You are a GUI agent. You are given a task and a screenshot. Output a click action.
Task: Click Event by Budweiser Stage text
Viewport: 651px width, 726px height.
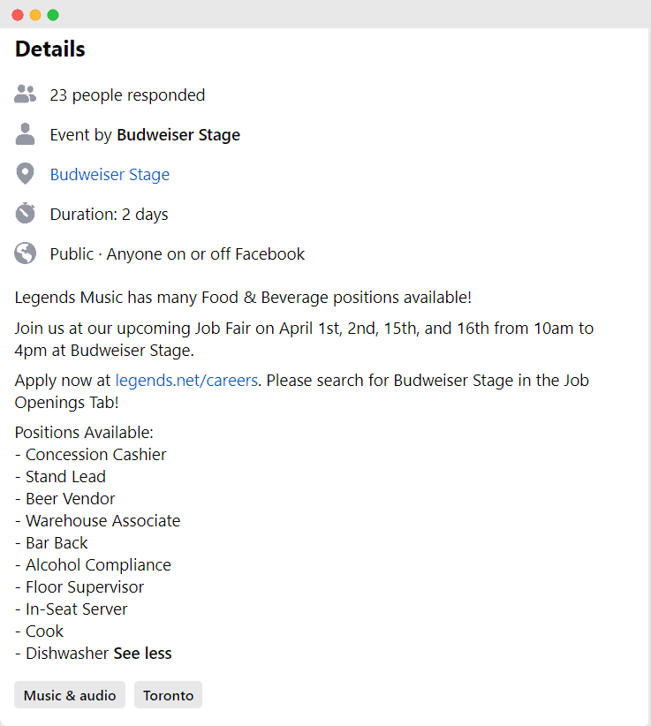145,134
